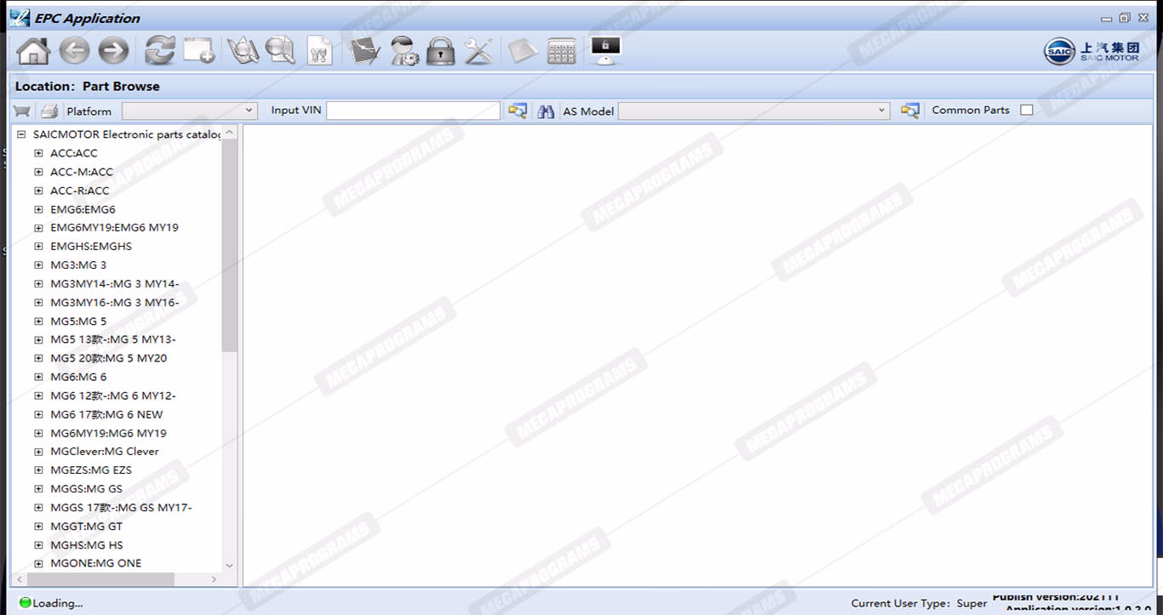
Task: Expand the MGEZS:MG EZS tree node
Action: click(38, 470)
